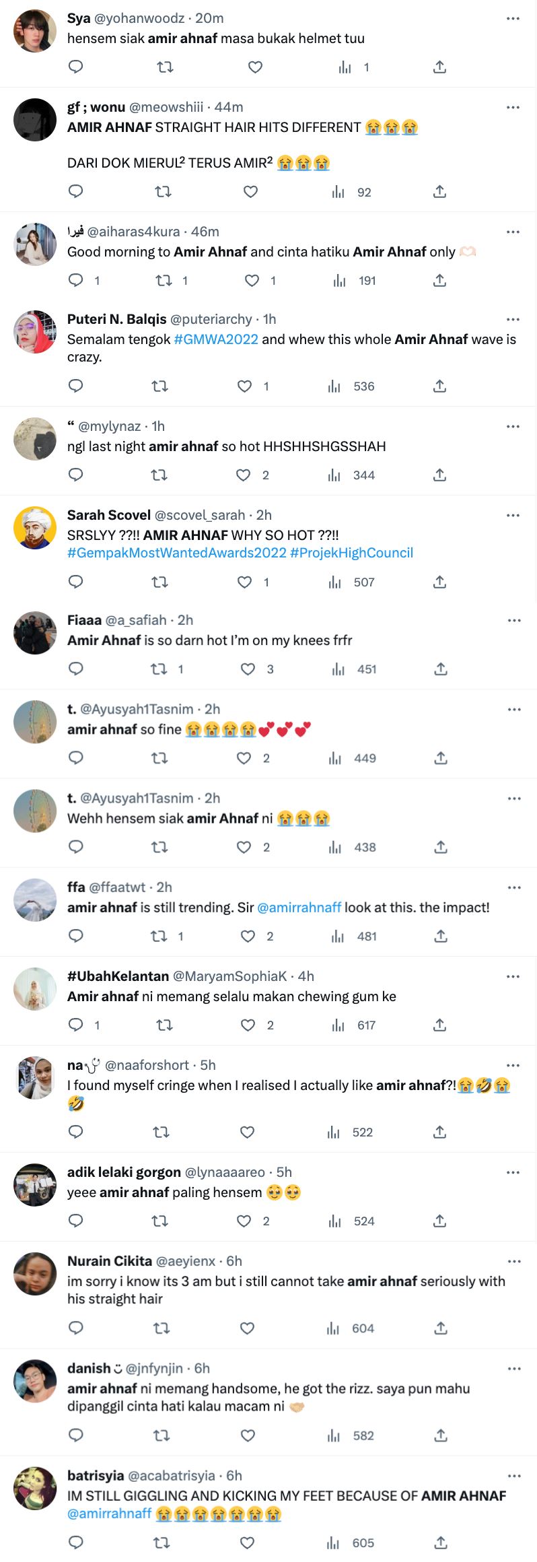Share Fiaaa's tweet via the share icon
The height and width of the screenshot is (1562, 537).
tap(441, 669)
